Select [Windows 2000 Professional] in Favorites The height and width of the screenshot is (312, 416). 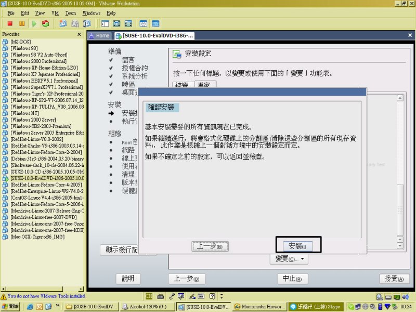pos(38,61)
